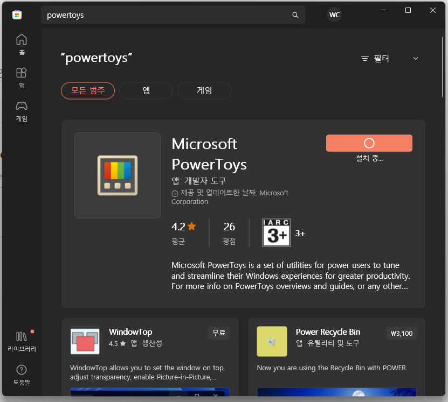
Task: Expand the 필터 (Filter) dropdown
Action: (x=389, y=59)
